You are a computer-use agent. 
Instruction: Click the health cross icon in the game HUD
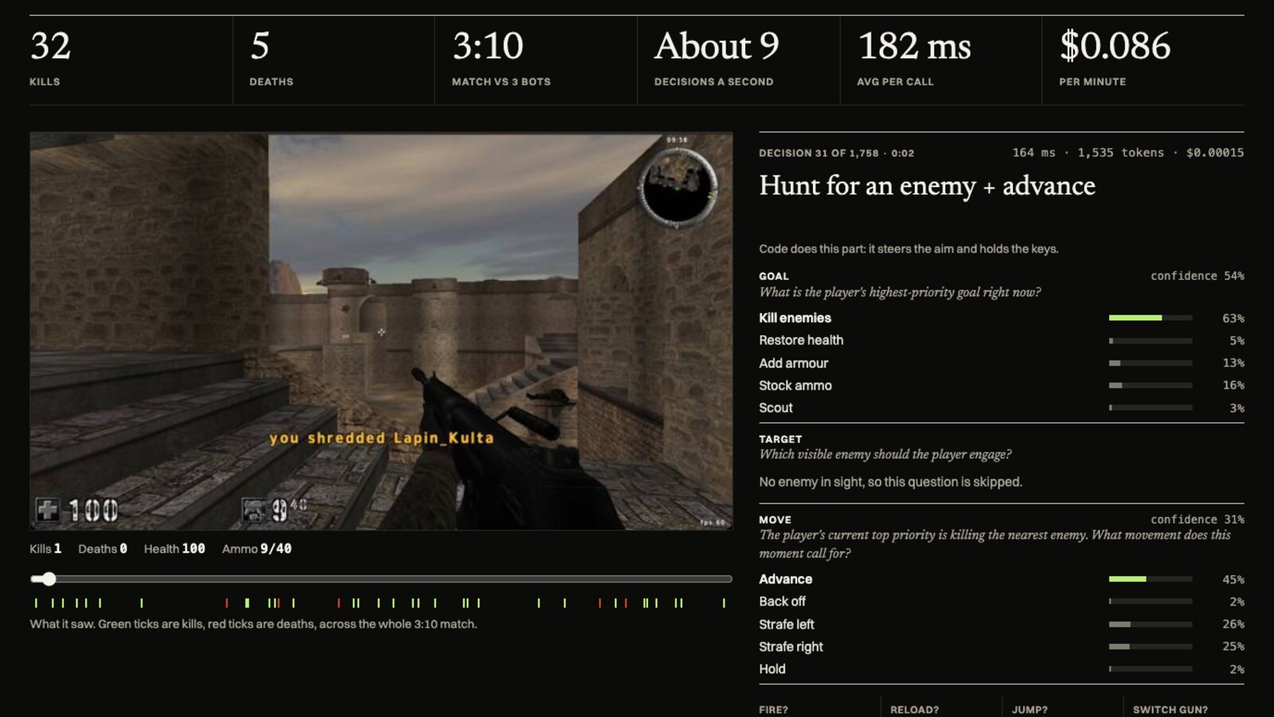pos(48,510)
